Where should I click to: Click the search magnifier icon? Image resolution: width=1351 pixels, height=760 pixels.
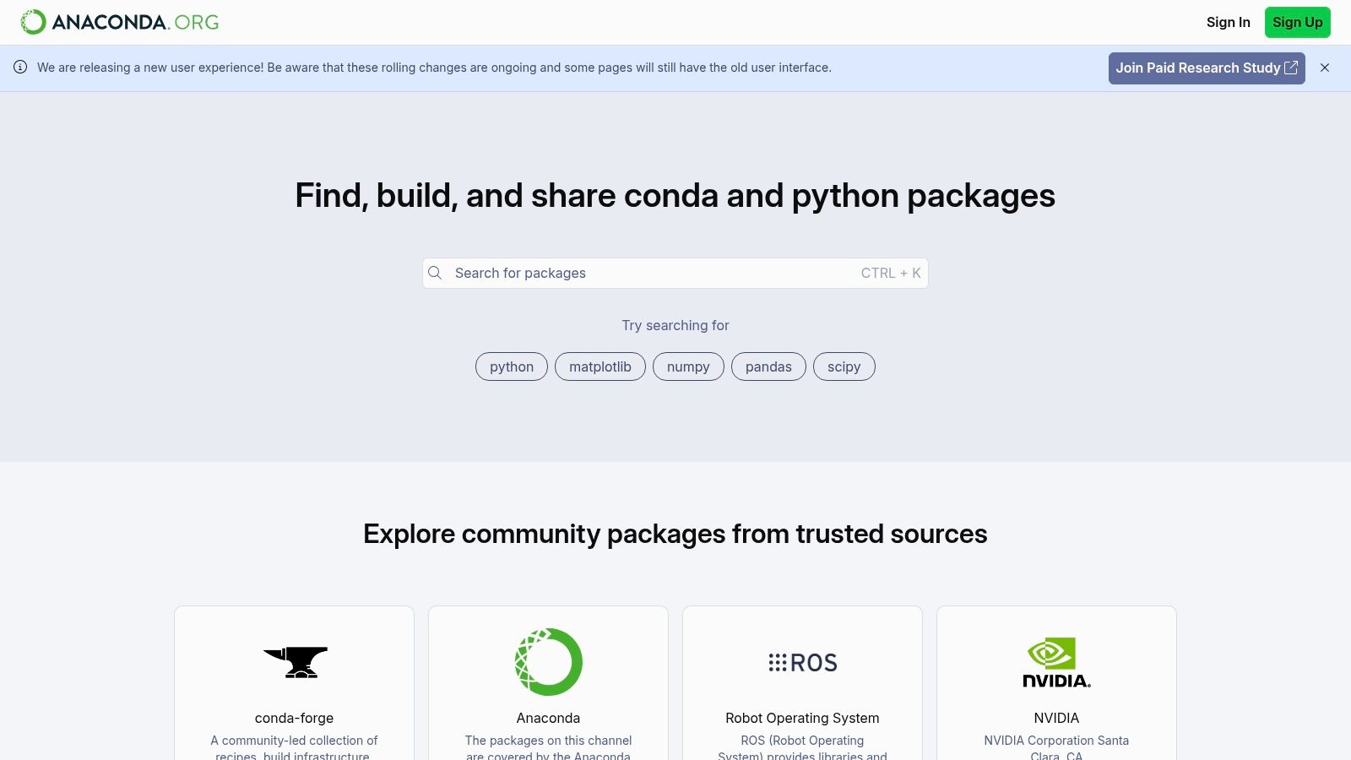pos(435,273)
